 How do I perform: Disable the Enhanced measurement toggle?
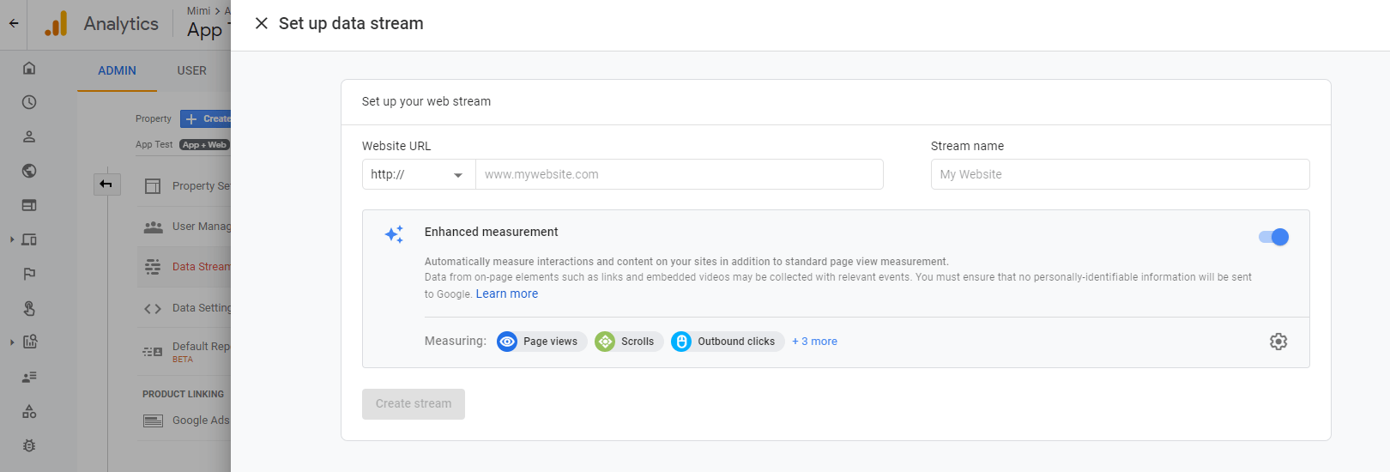(x=1273, y=237)
